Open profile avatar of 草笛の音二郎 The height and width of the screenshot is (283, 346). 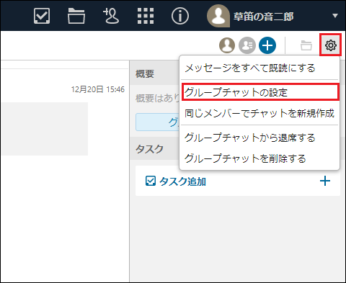click(x=218, y=16)
